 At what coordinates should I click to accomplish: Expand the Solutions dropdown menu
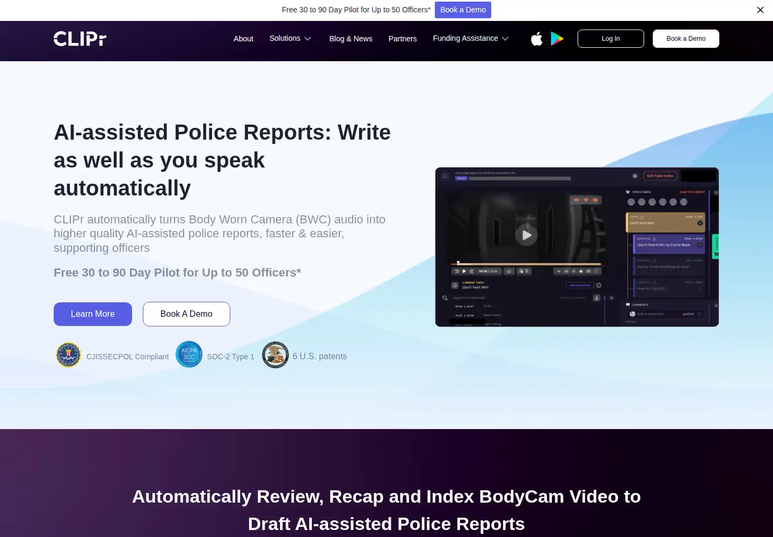click(x=290, y=38)
